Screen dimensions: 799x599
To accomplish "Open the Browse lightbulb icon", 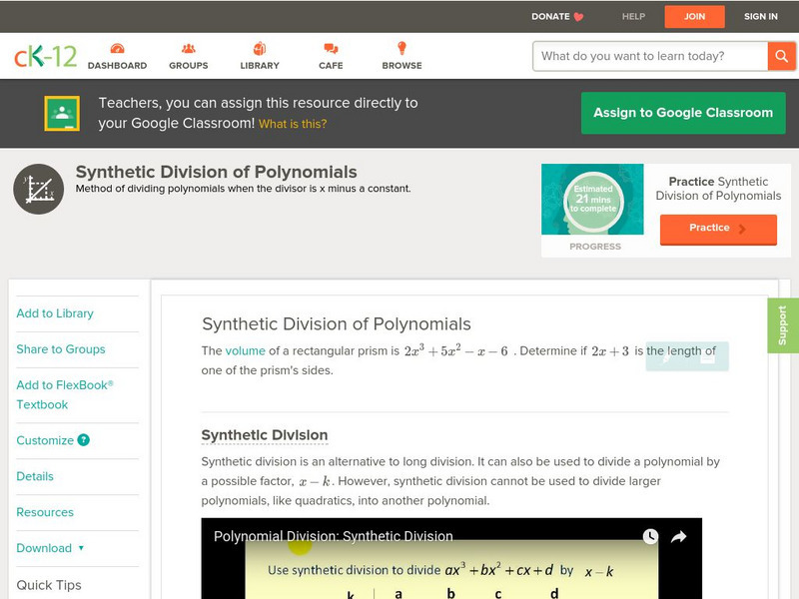I will (x=401, y=49).
